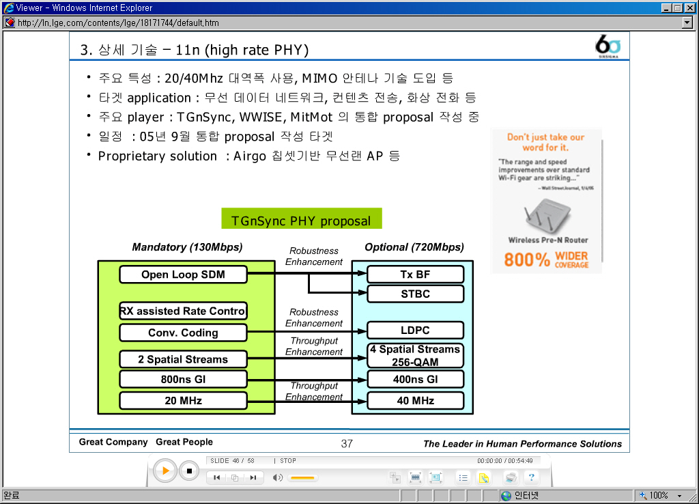Click the Wireless Pre-N Router advertisement image
Viewport: 699px width, 504px height.
coord(546,201)
